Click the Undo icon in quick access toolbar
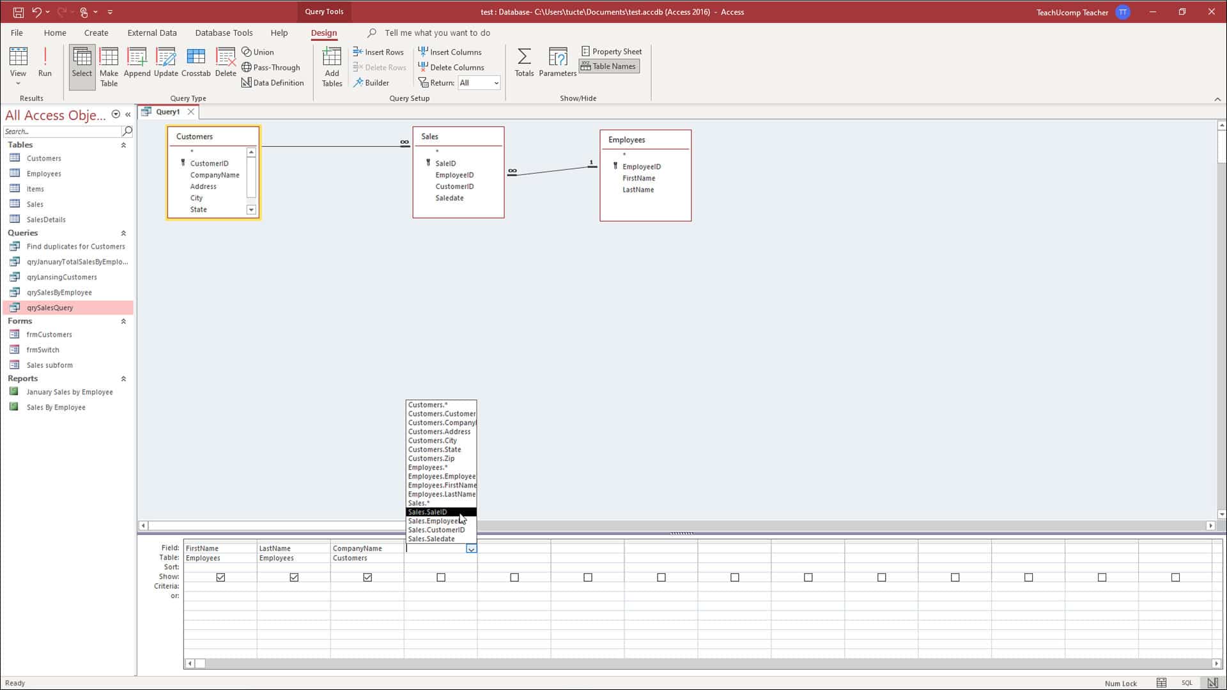 click(37, 11)
